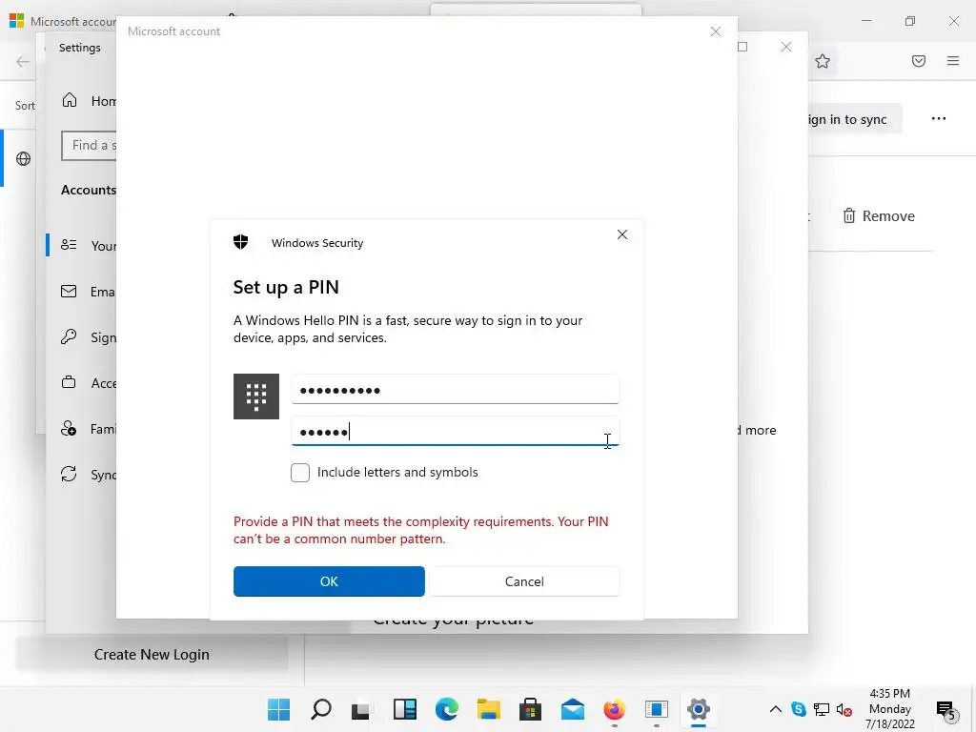Switch to Firefox from taskbar

pos(614,709)
